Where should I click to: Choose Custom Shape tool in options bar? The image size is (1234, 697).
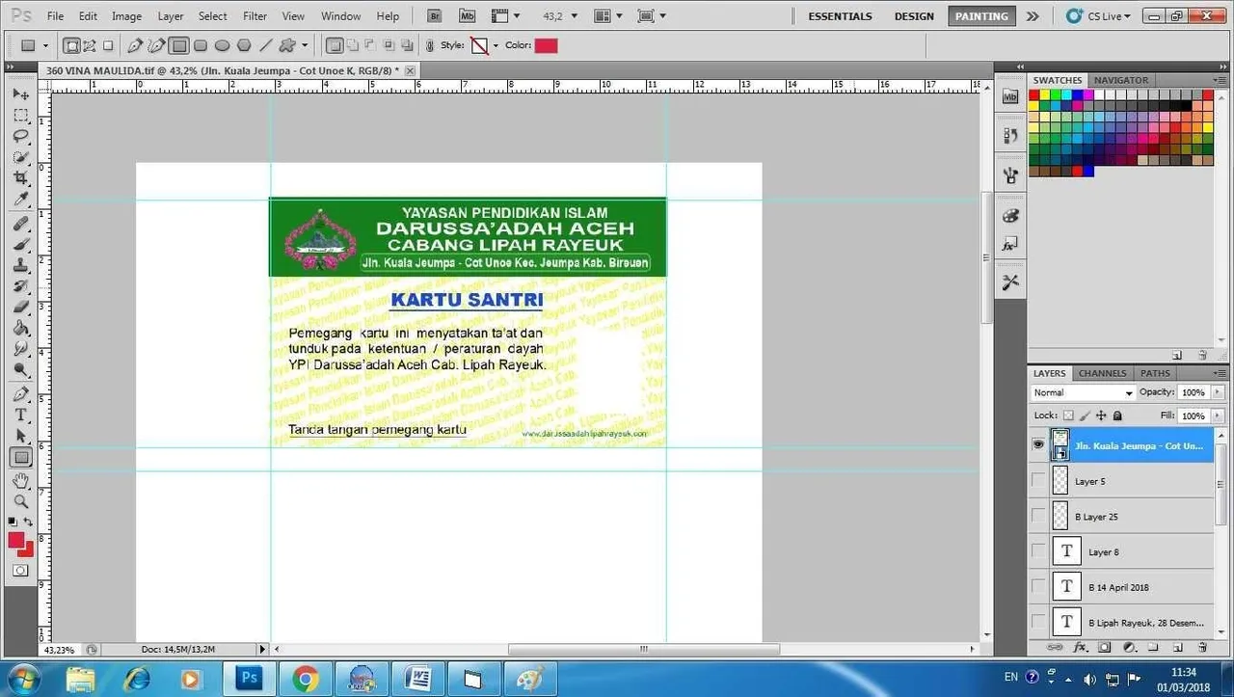tap(286, 45)
